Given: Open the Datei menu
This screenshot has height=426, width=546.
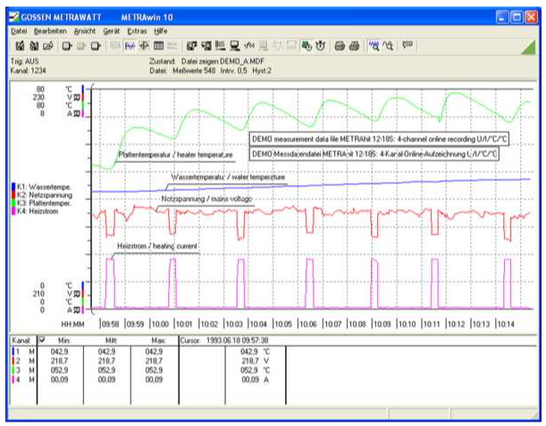Looking at the screenshot, I should coord(19,31).
